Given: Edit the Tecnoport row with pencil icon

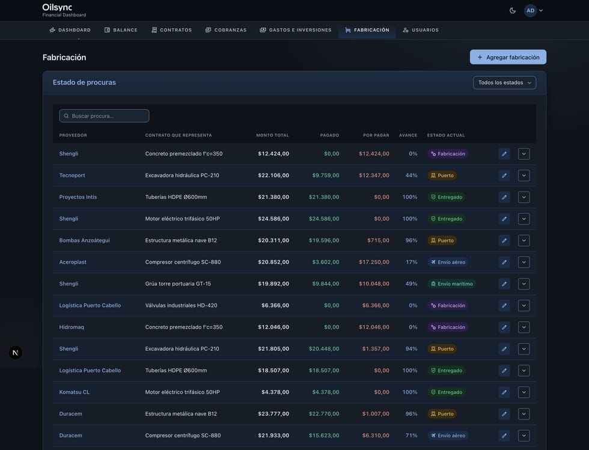Looking at the screenshot, I should (x=504, y=175).
